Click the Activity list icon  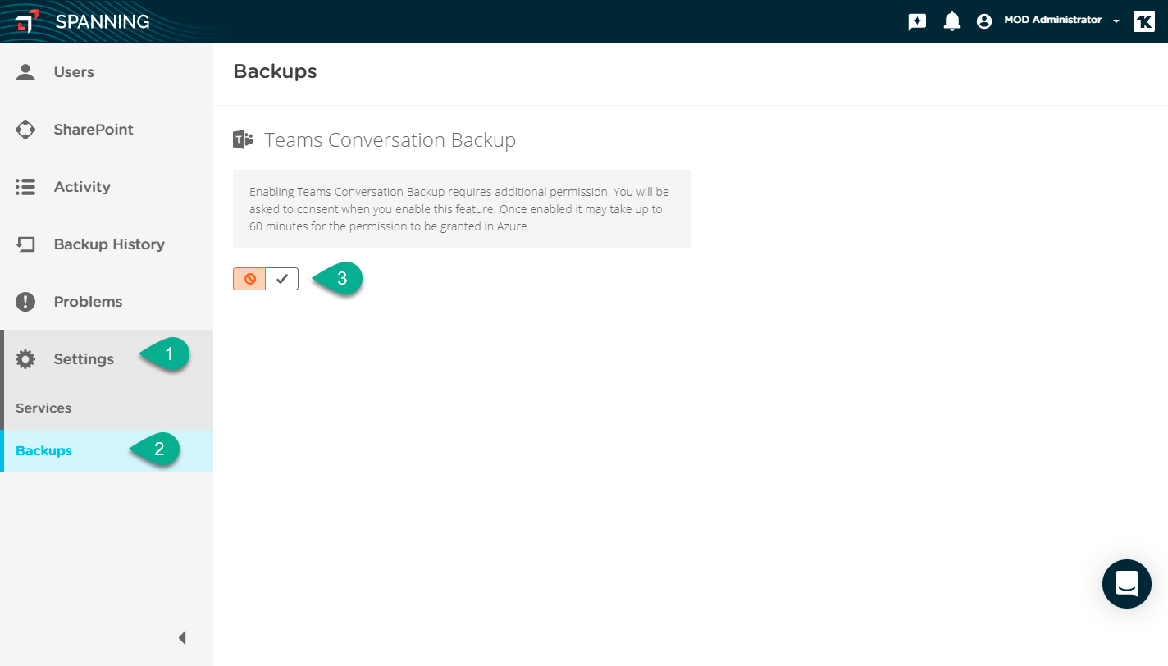point(25,187)
